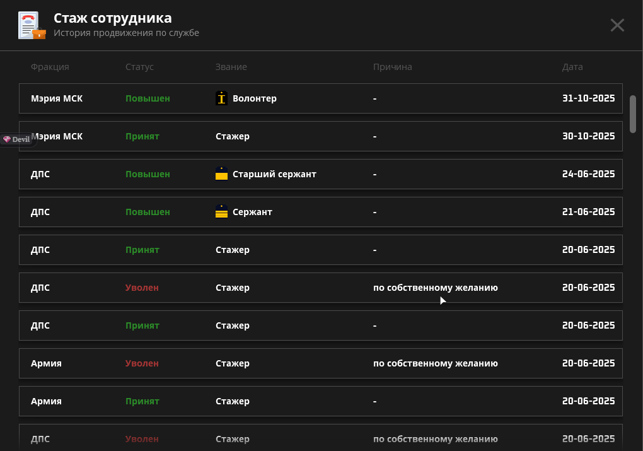643x451 pixels.
Task: Select the Статус column header
Action: tap(139, 67)
